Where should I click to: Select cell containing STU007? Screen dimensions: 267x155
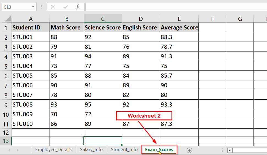coord(31,95)
